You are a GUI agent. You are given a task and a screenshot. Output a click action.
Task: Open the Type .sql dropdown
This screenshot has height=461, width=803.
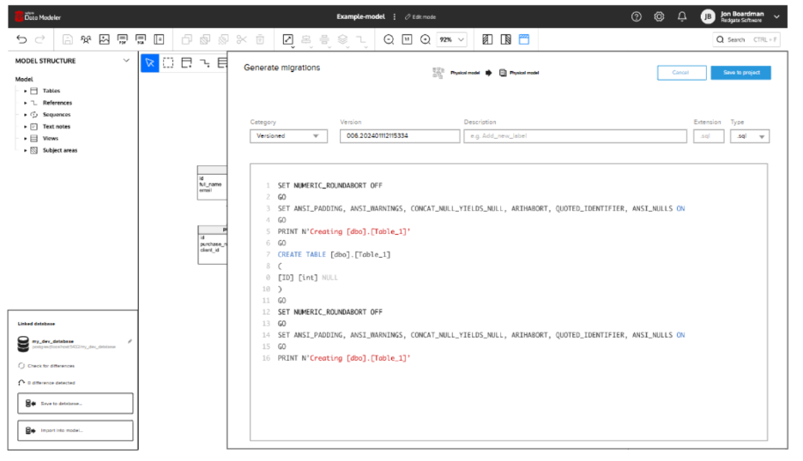749,135
